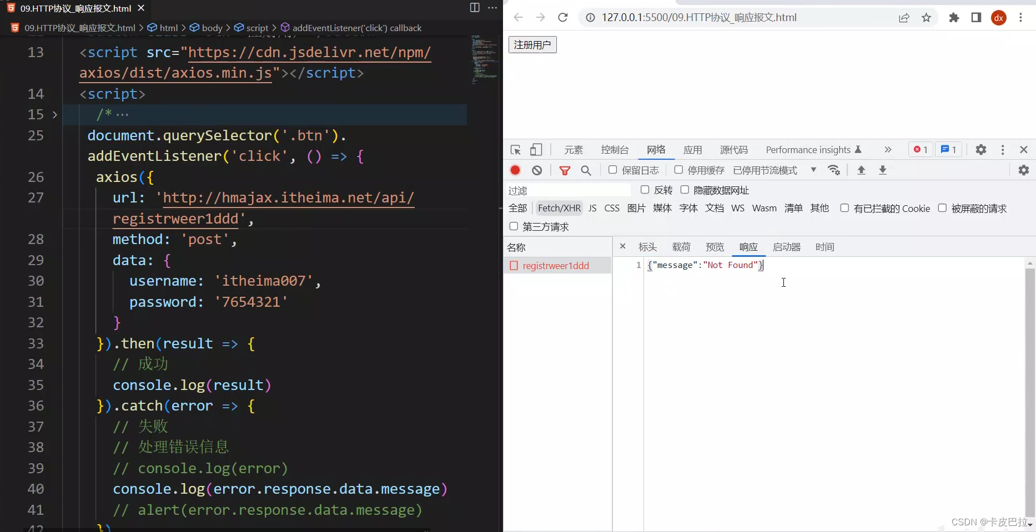The width and height of the screenshot is (1036, 532).
Task: Stop recording the network log
Action: click(515, 170)
